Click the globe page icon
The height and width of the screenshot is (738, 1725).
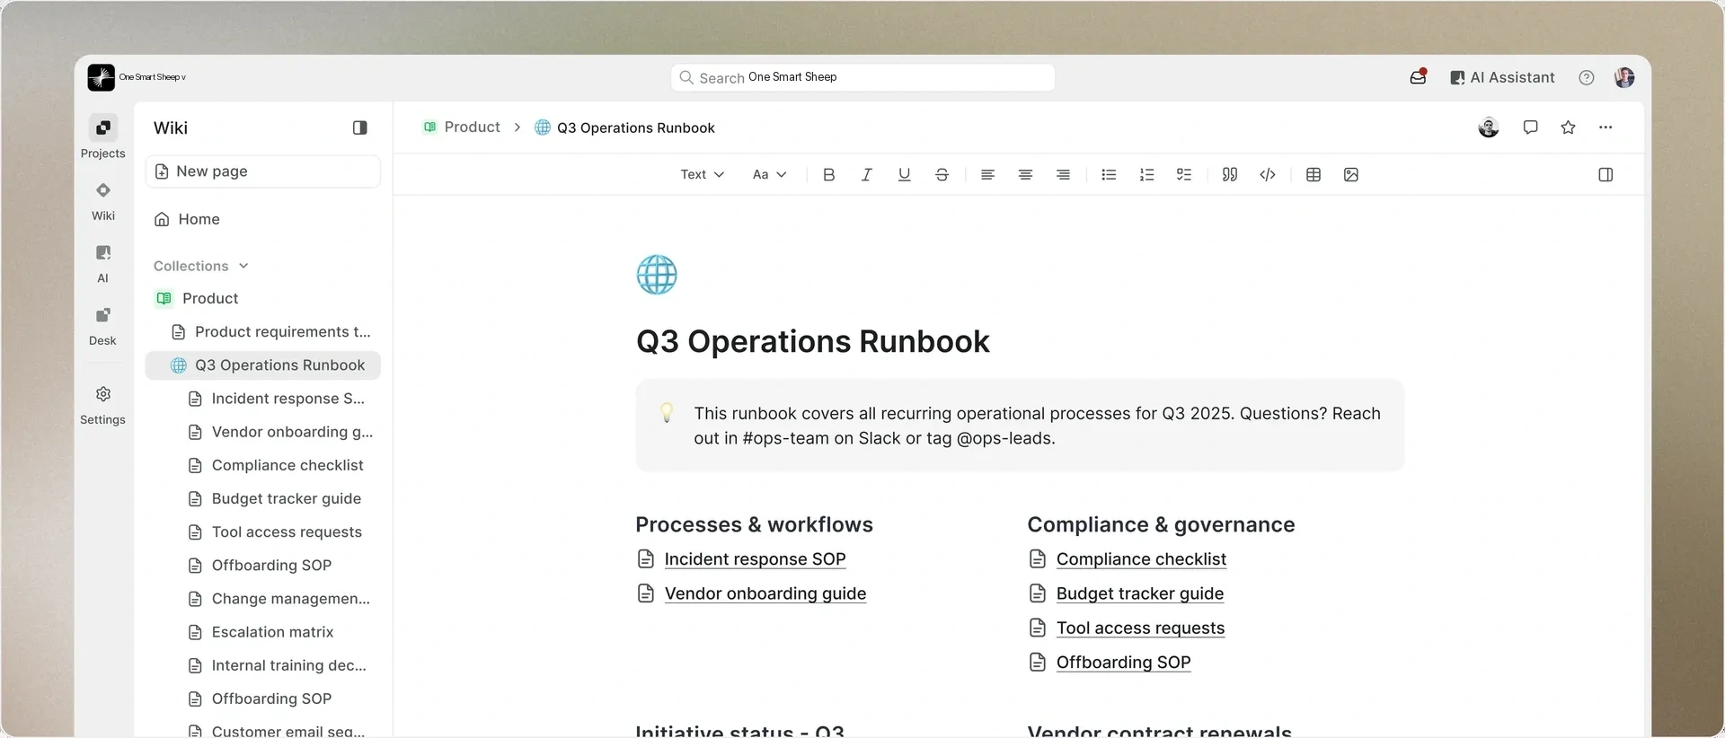coord(657,275)
